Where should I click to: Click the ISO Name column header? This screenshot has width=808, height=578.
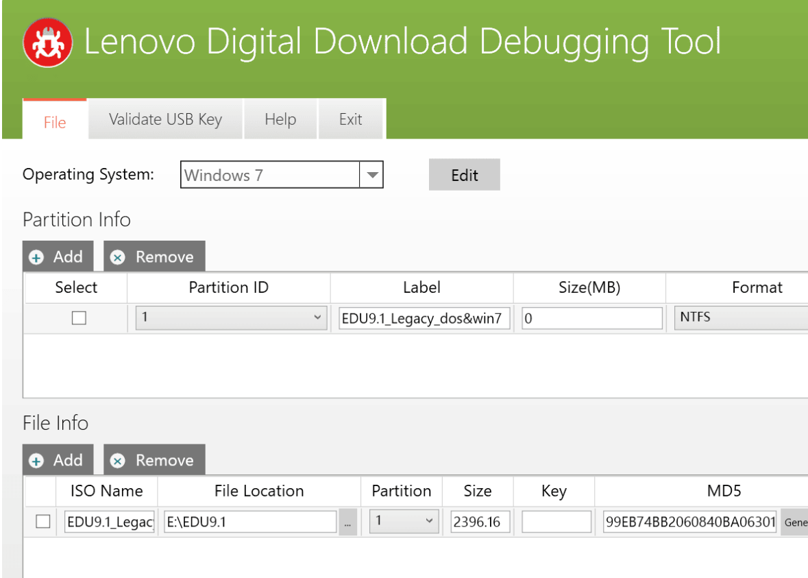(107, 491)
